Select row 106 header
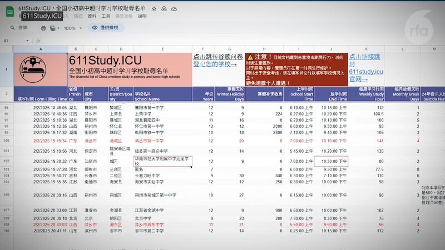This screenshot has height=250, width=445. (x=7, y=195)
